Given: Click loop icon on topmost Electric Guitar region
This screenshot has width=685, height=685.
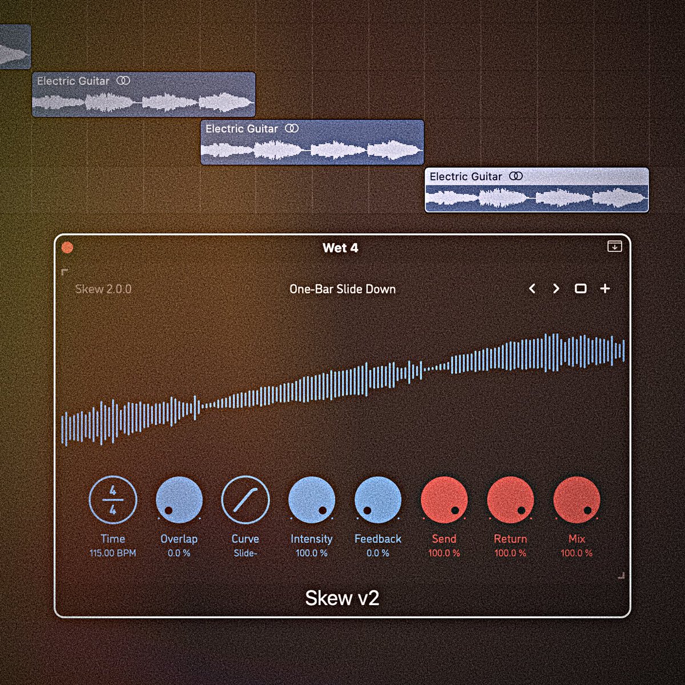Looking at the screenshot, I should coord(123,80).
